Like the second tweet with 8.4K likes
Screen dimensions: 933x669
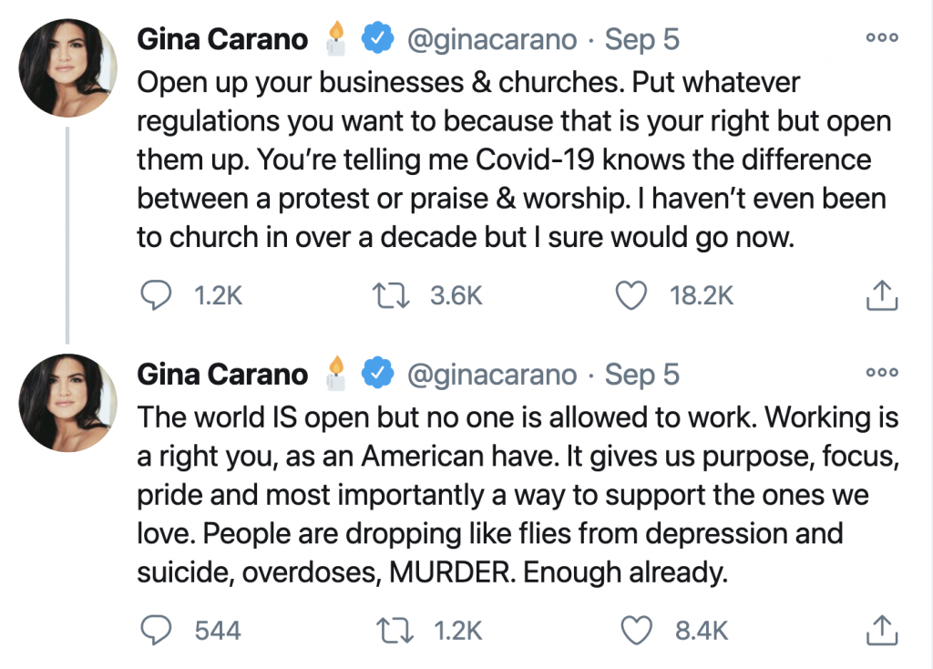pos(636,631)
